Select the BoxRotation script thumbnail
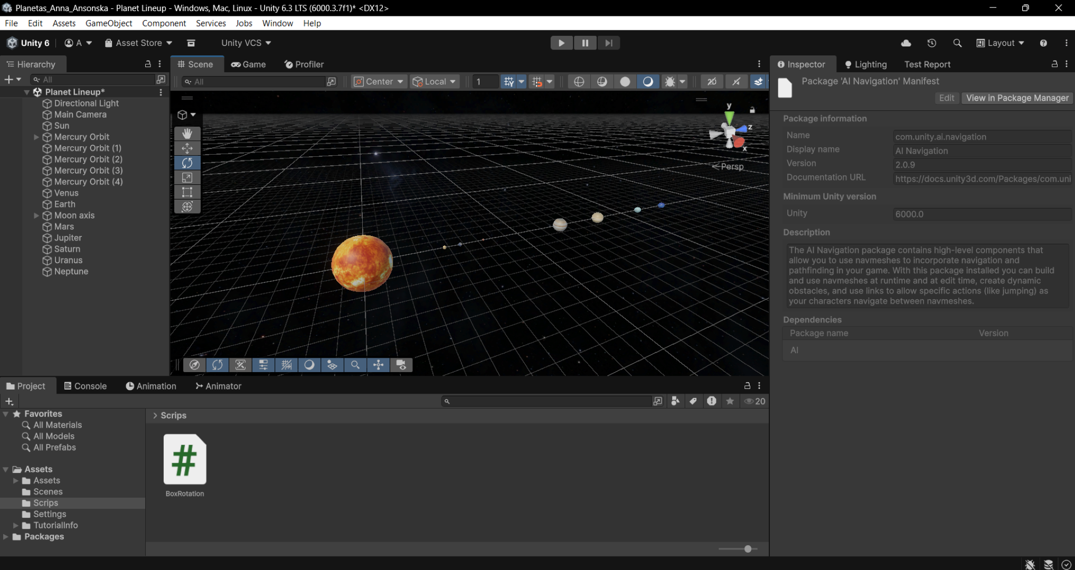Viewport: 1075px width, 570px height. (185, 460)
